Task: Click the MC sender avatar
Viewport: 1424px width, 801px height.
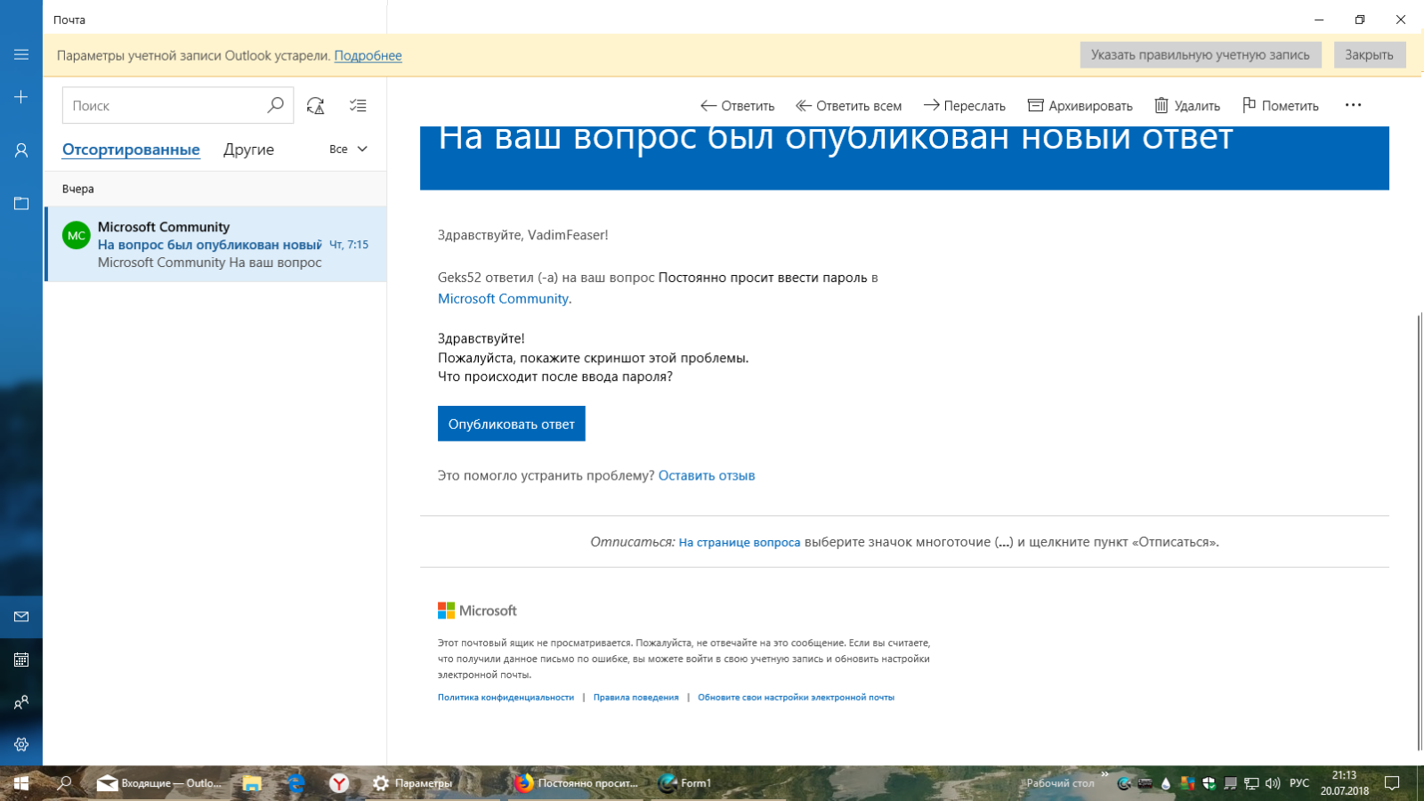Action: [x=77, y=235]
